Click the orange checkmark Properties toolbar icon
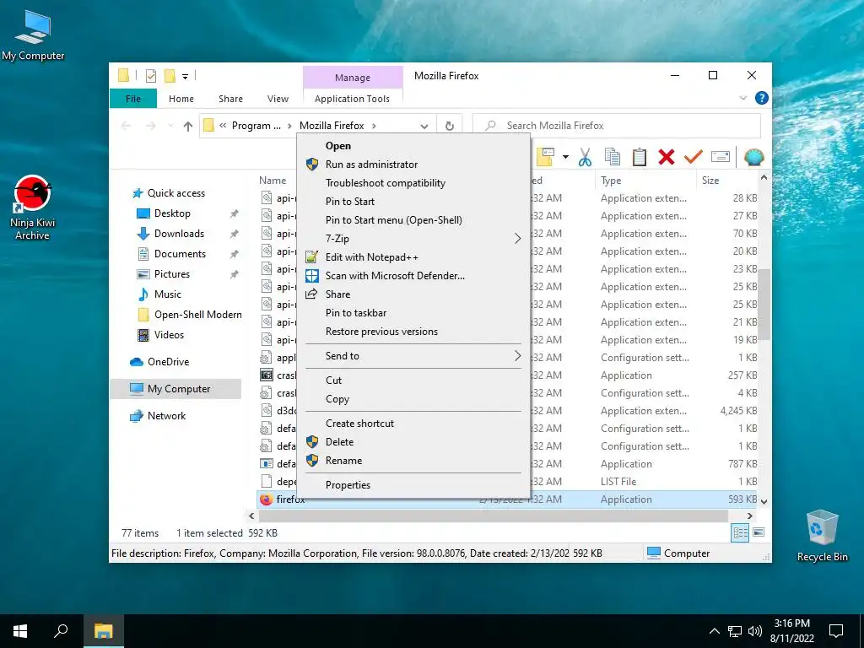This screenshot has height=648, width=864. pos(694,157)
